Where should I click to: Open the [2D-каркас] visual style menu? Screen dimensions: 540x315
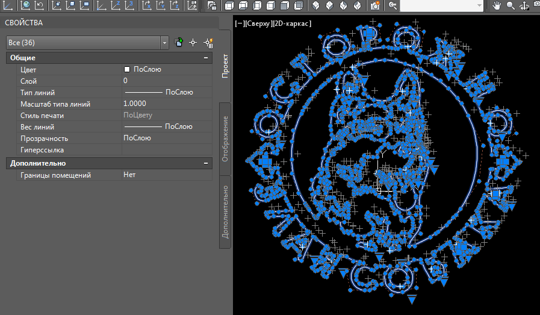point(292,23)
